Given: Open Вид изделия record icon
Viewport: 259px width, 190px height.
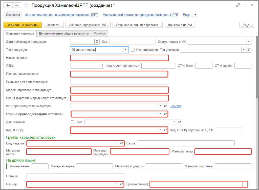Looking at the screenshot, I should (121, 143).
